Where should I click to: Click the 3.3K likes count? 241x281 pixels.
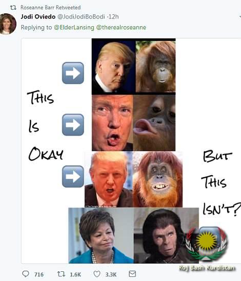point(111,274)
